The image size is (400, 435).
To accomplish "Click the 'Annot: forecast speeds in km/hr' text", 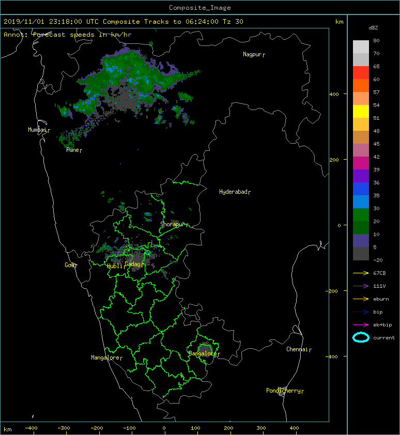I will [68, 35].
